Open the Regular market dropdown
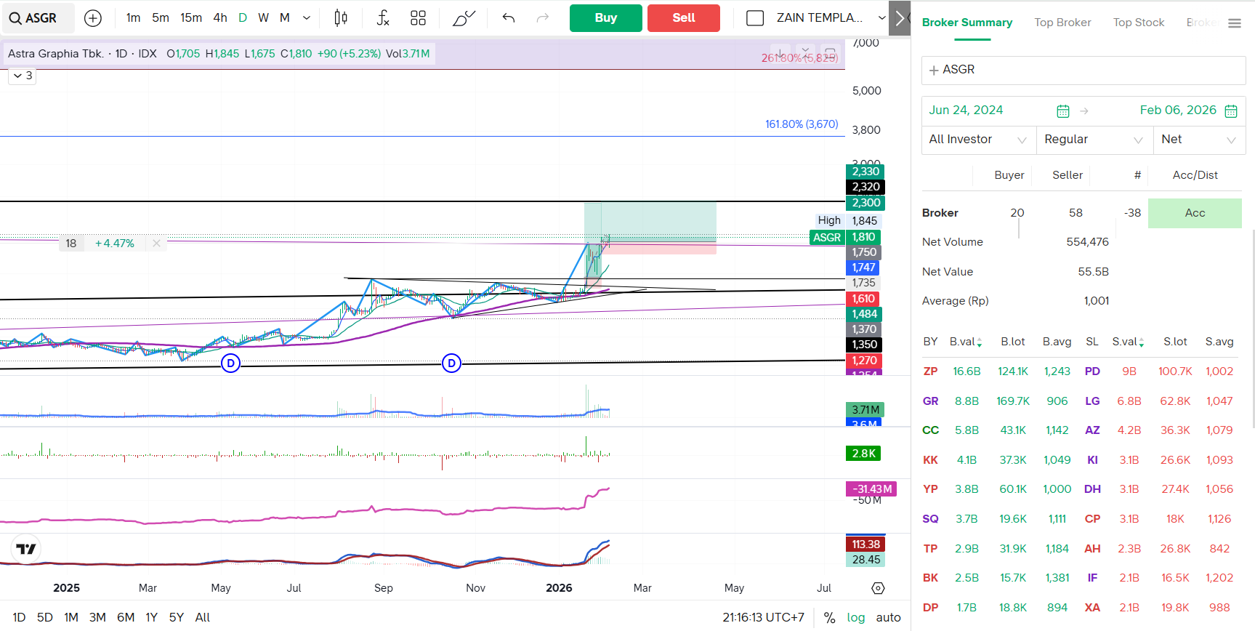 [1094, 140]
